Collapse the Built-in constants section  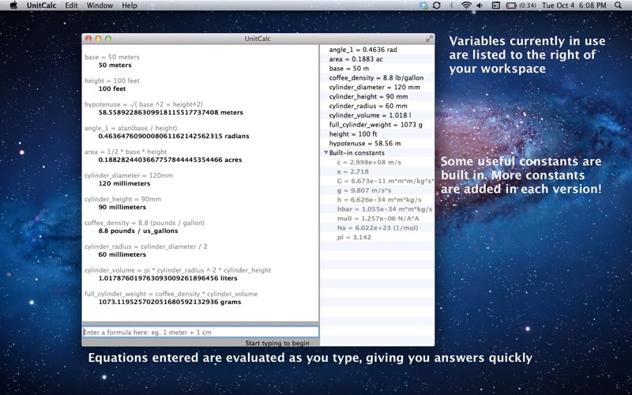pos(325,152)
